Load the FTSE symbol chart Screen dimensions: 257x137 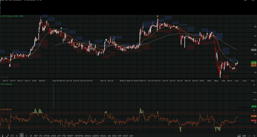click(x=64, y=136)
